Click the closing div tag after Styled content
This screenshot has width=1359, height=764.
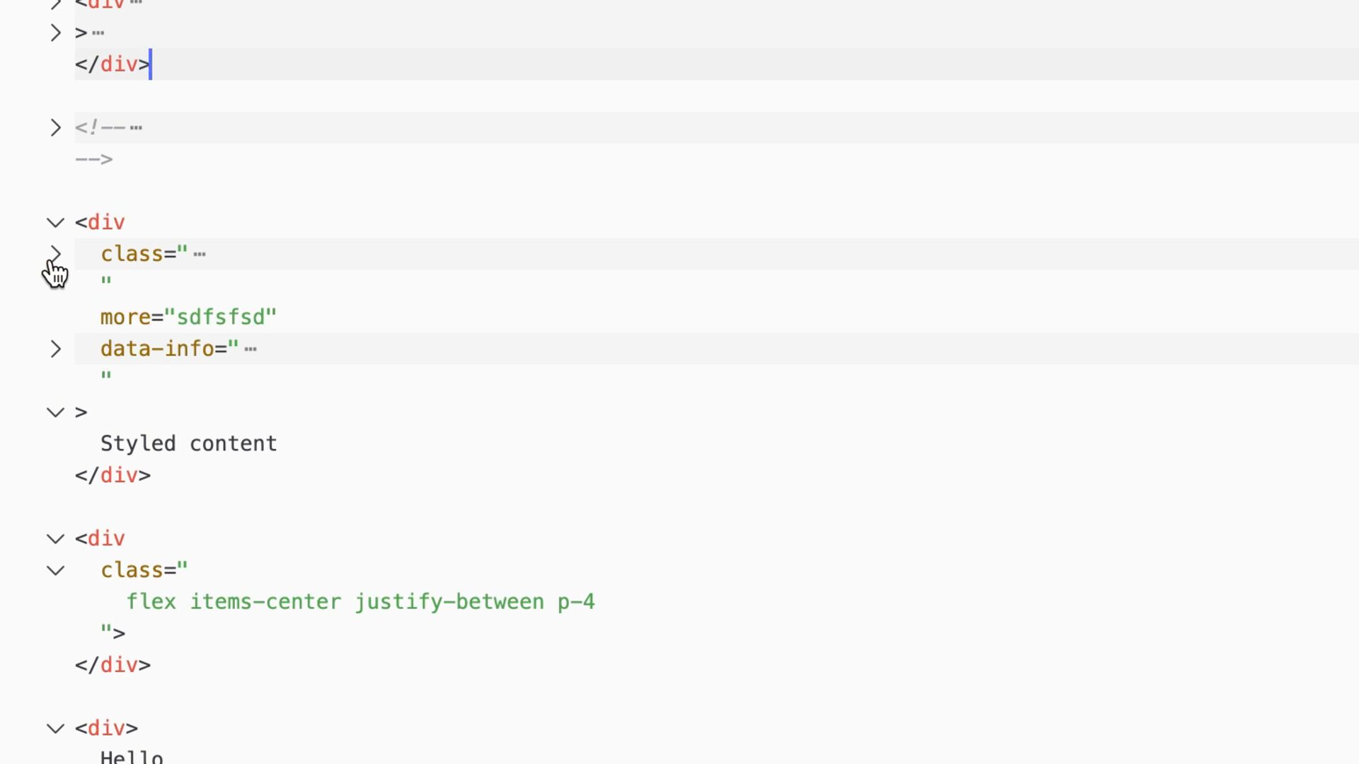tap(113, 475)
